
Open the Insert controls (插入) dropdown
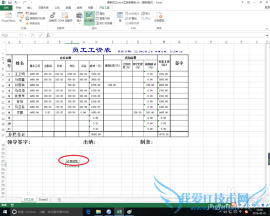(79, 18)
